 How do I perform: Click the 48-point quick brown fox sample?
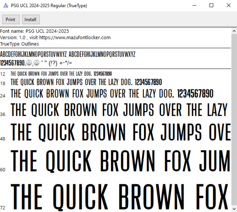[121, 132]
